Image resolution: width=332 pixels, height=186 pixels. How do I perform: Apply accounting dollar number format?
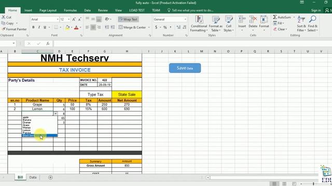coord(156,27)
